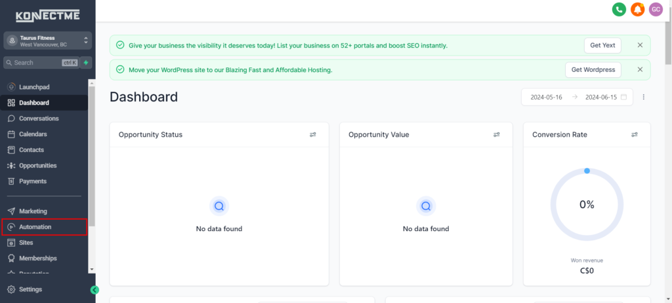Viewport: 672px width, 303px height.
Task: Click the green phone dialer icon
Action: tap(618, 9)
